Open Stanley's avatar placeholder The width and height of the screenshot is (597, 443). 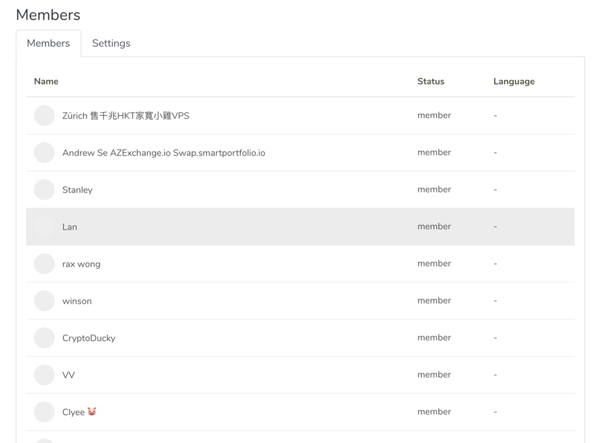point(44,190)
